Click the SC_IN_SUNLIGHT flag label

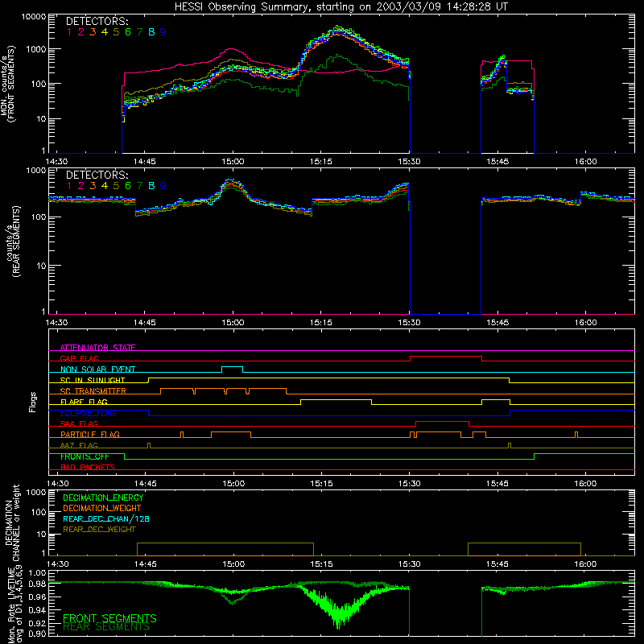(93, 380)
